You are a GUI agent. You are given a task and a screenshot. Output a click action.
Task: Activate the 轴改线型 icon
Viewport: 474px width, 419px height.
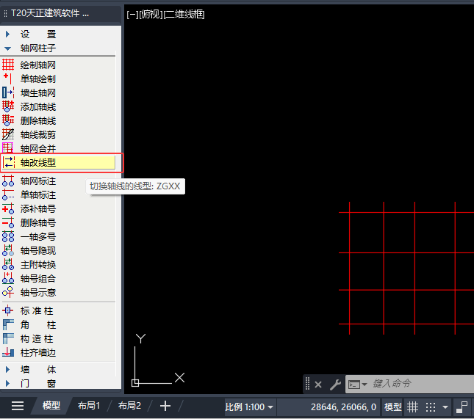(9, 162)
